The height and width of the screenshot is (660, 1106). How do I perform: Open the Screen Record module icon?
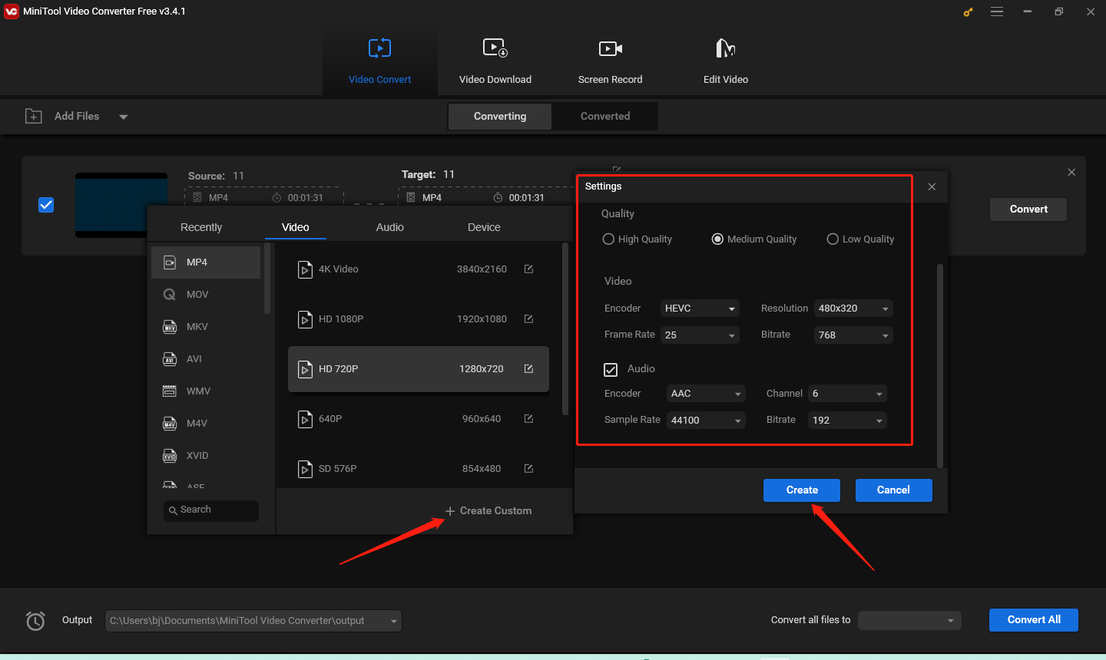point(611,48)
